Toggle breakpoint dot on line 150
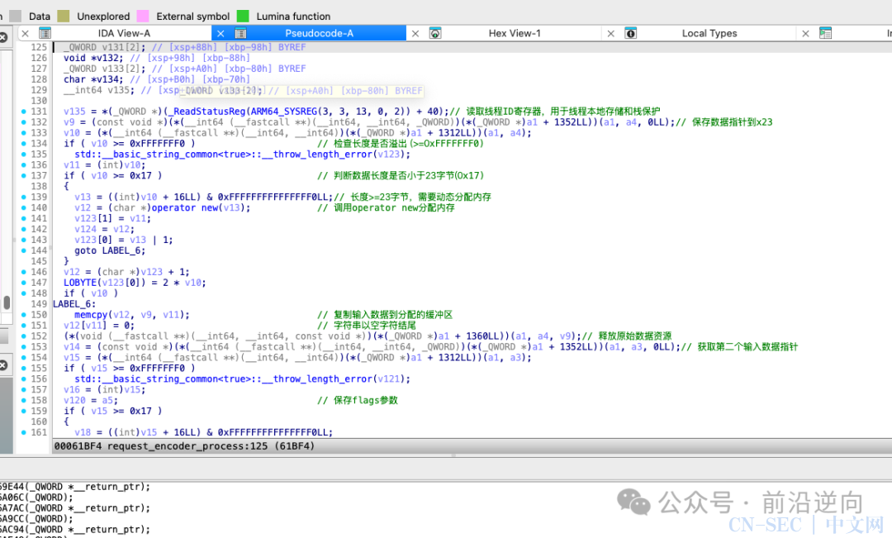892x538 pixels. (23, 315)
